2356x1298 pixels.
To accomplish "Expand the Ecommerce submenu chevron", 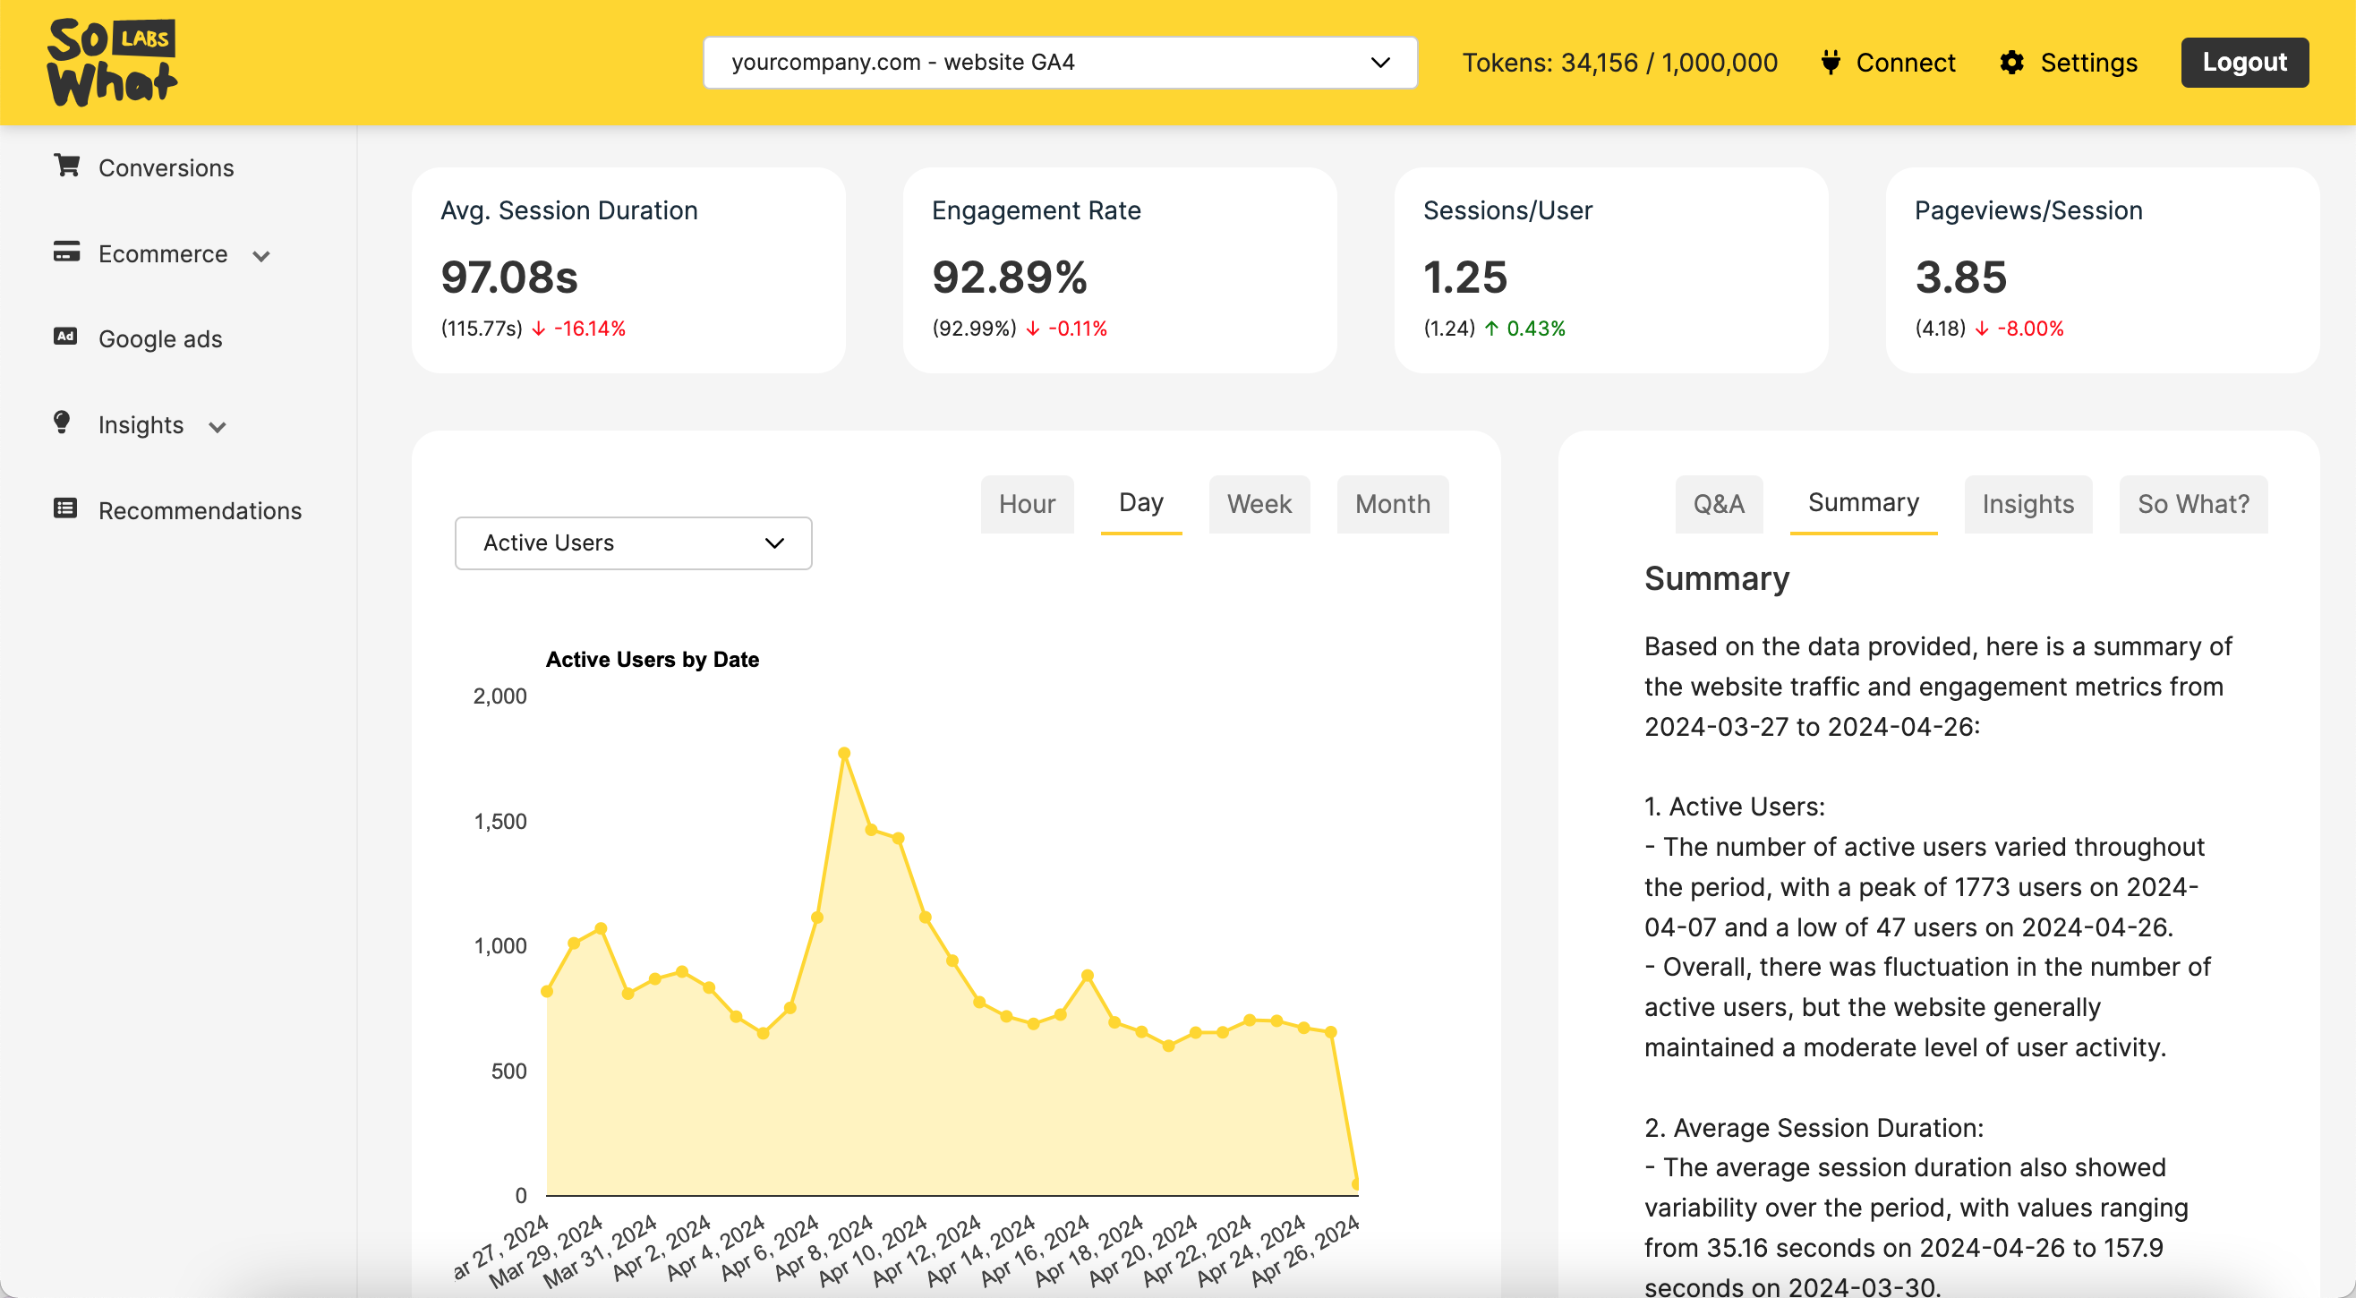I will click(x=261, y=256).
